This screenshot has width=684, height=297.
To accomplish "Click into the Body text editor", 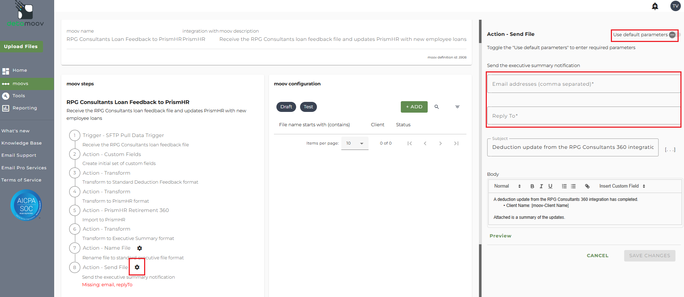I will click(585, 209).
